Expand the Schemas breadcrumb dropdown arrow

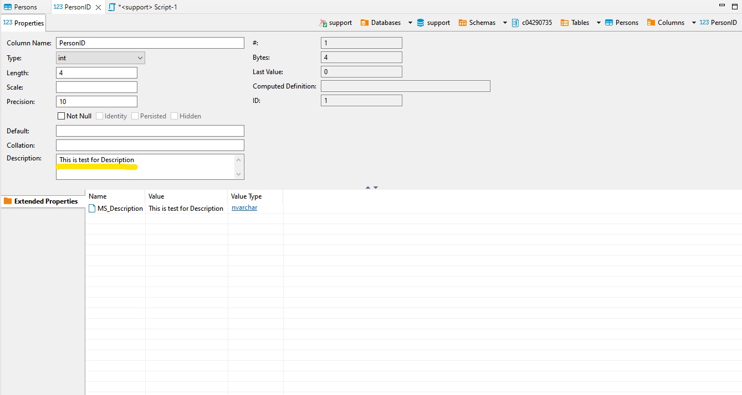[505, 23]
